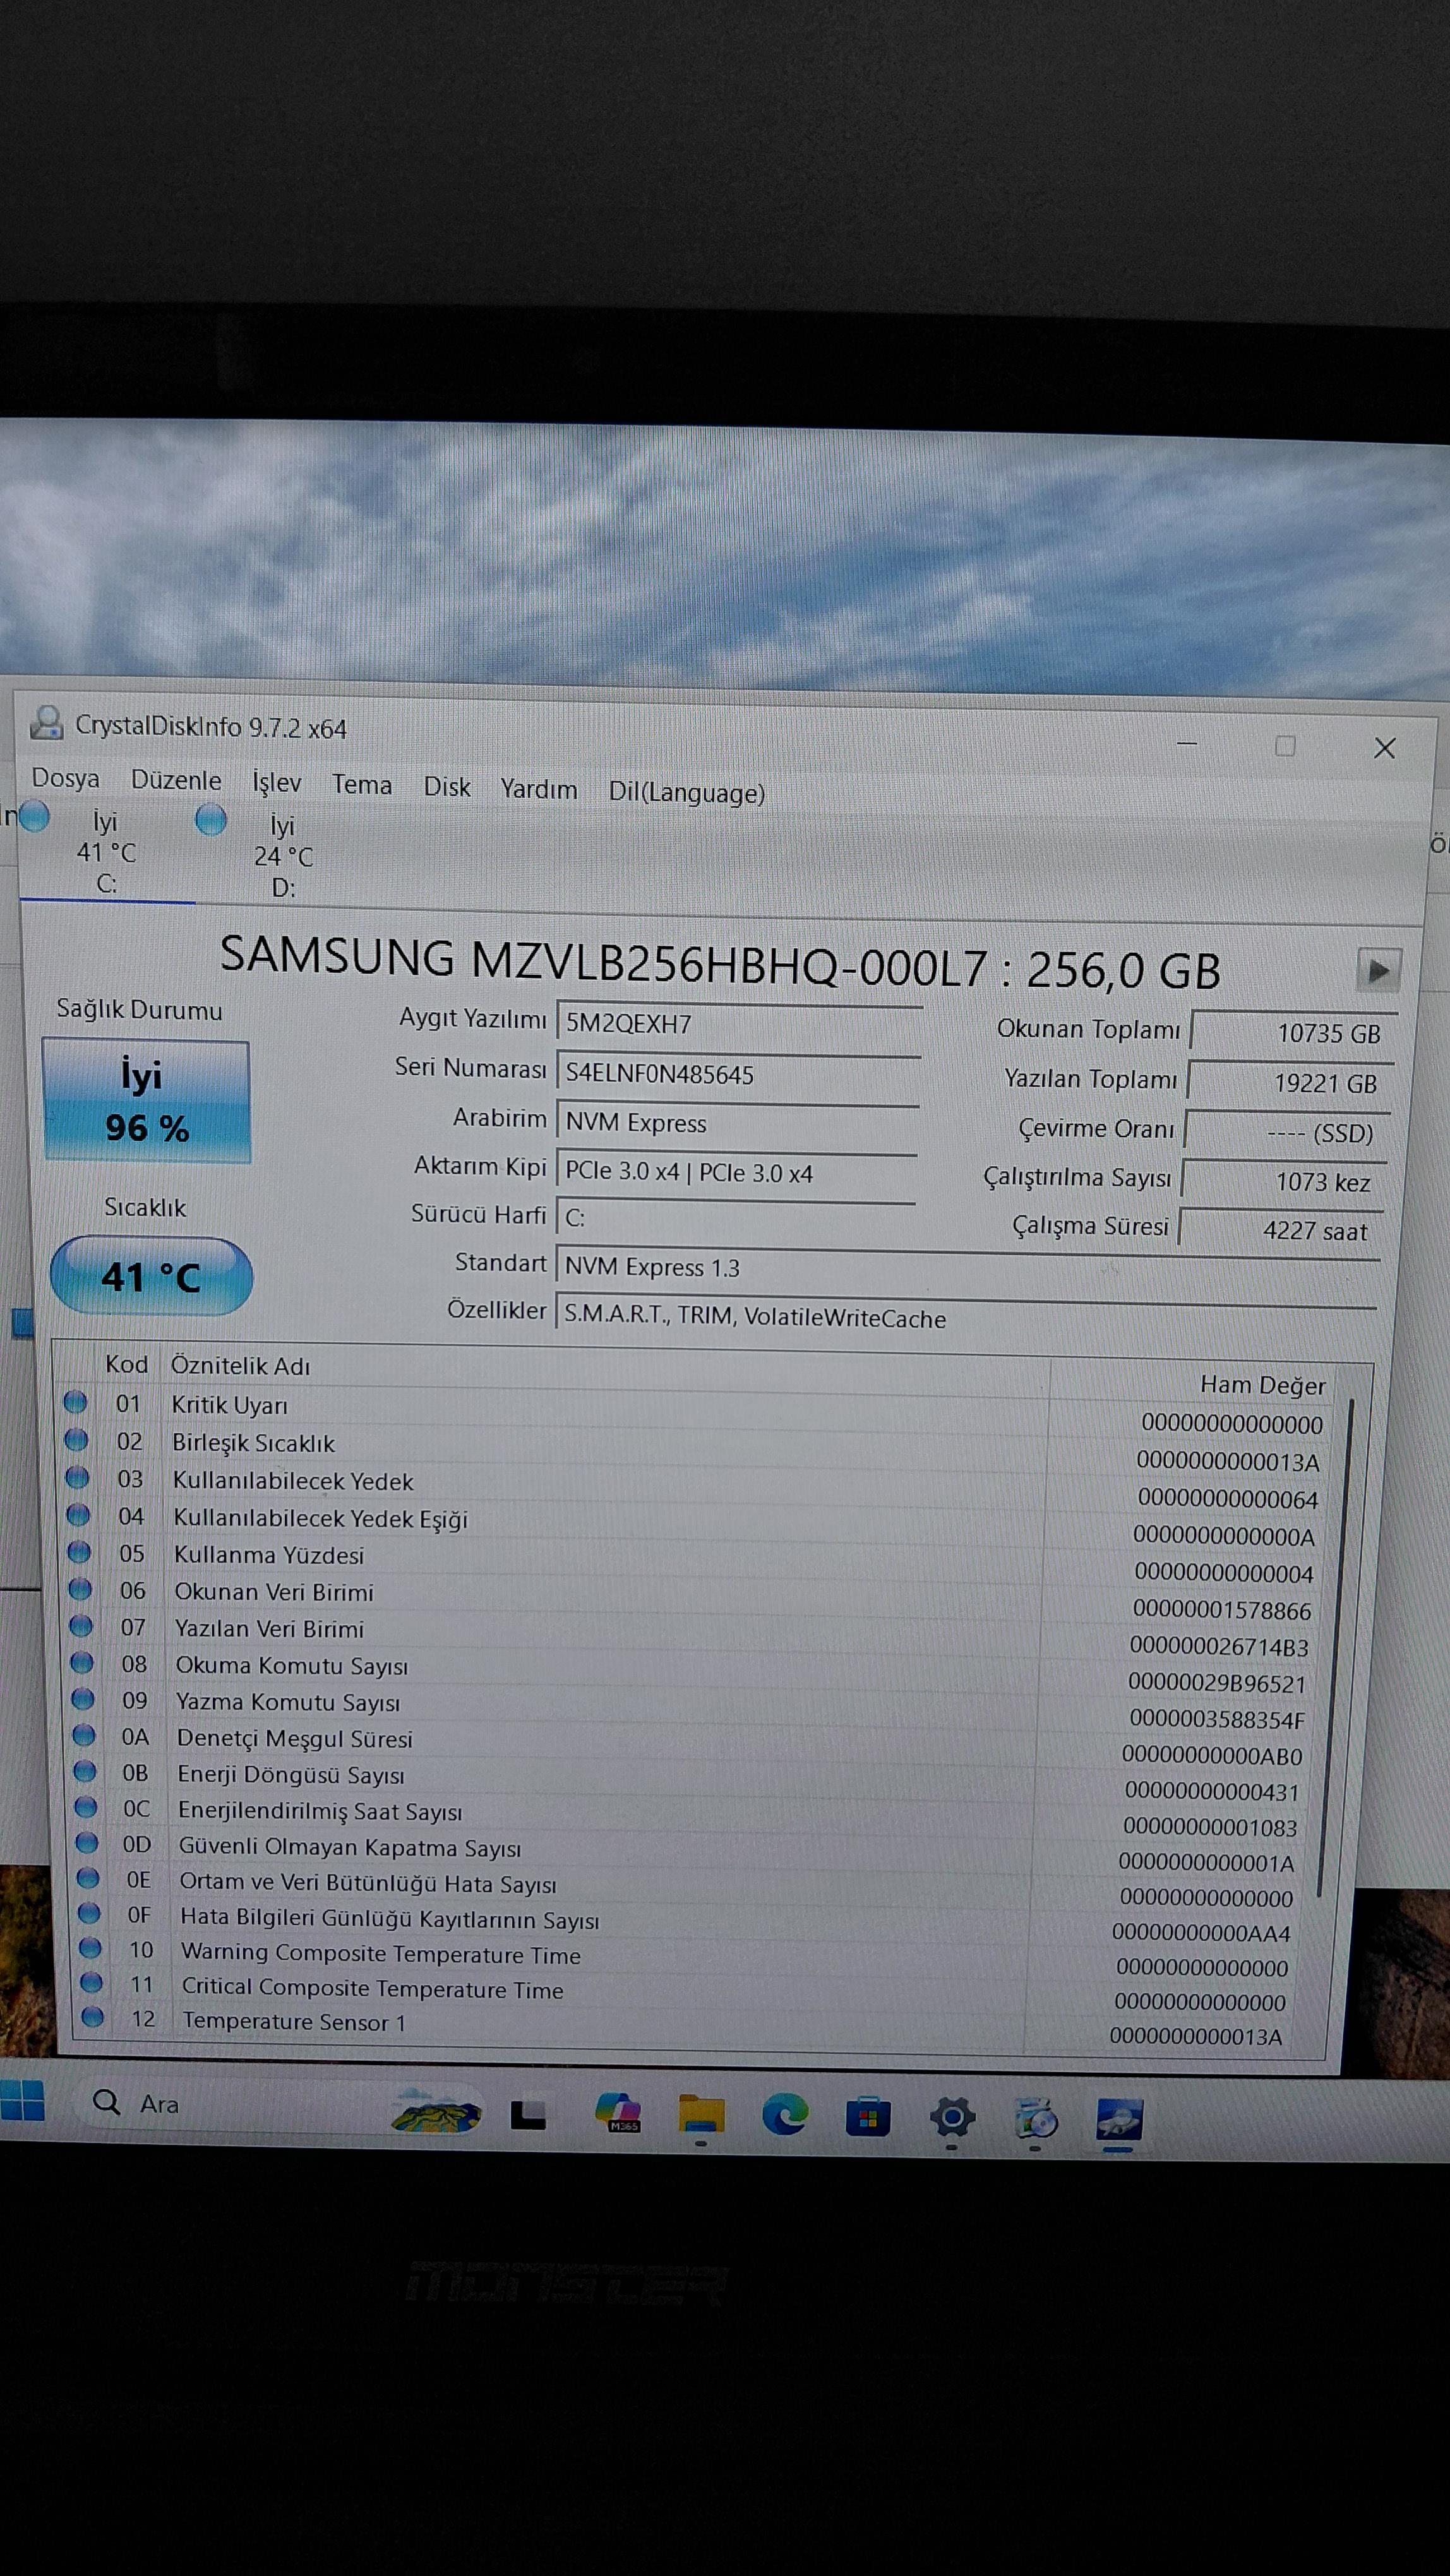Open the Dosya menu
The width and height of the screenshot is (1450, 2576).
[x=66, y=778]
